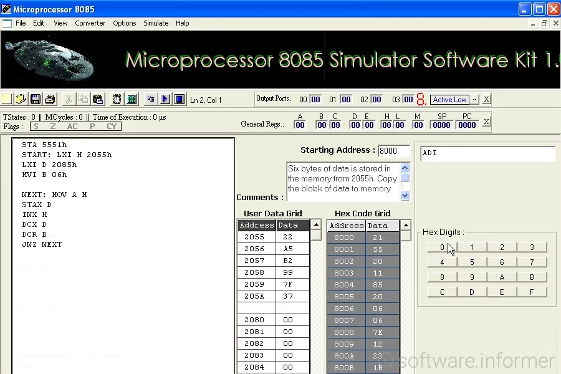The width and height of the screenshot is (561, 374).
Task: Click the blue Run play icon
Action: click(165, 99)
